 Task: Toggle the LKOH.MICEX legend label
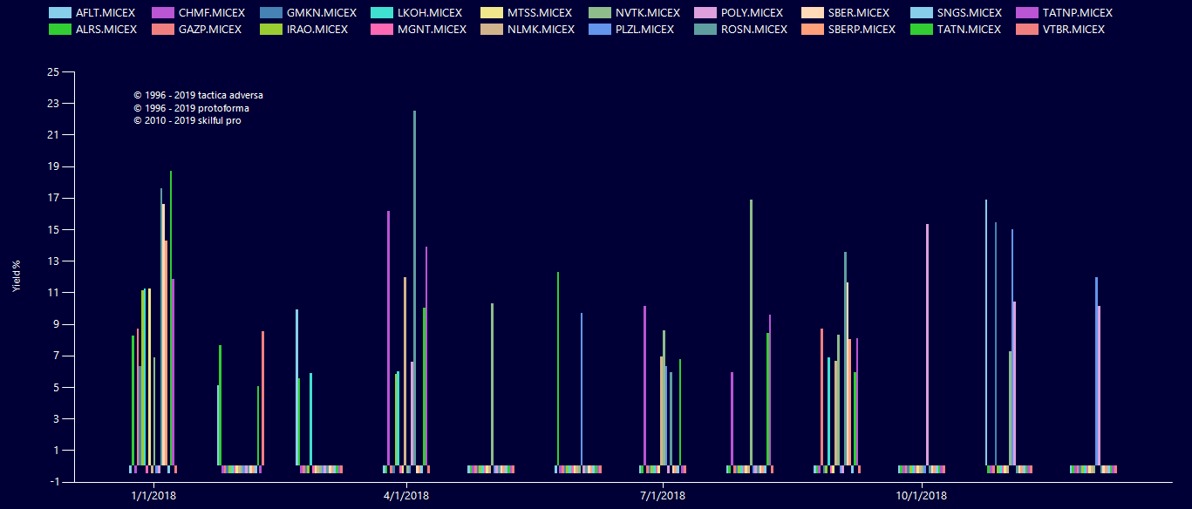click(x=429, y=13)
